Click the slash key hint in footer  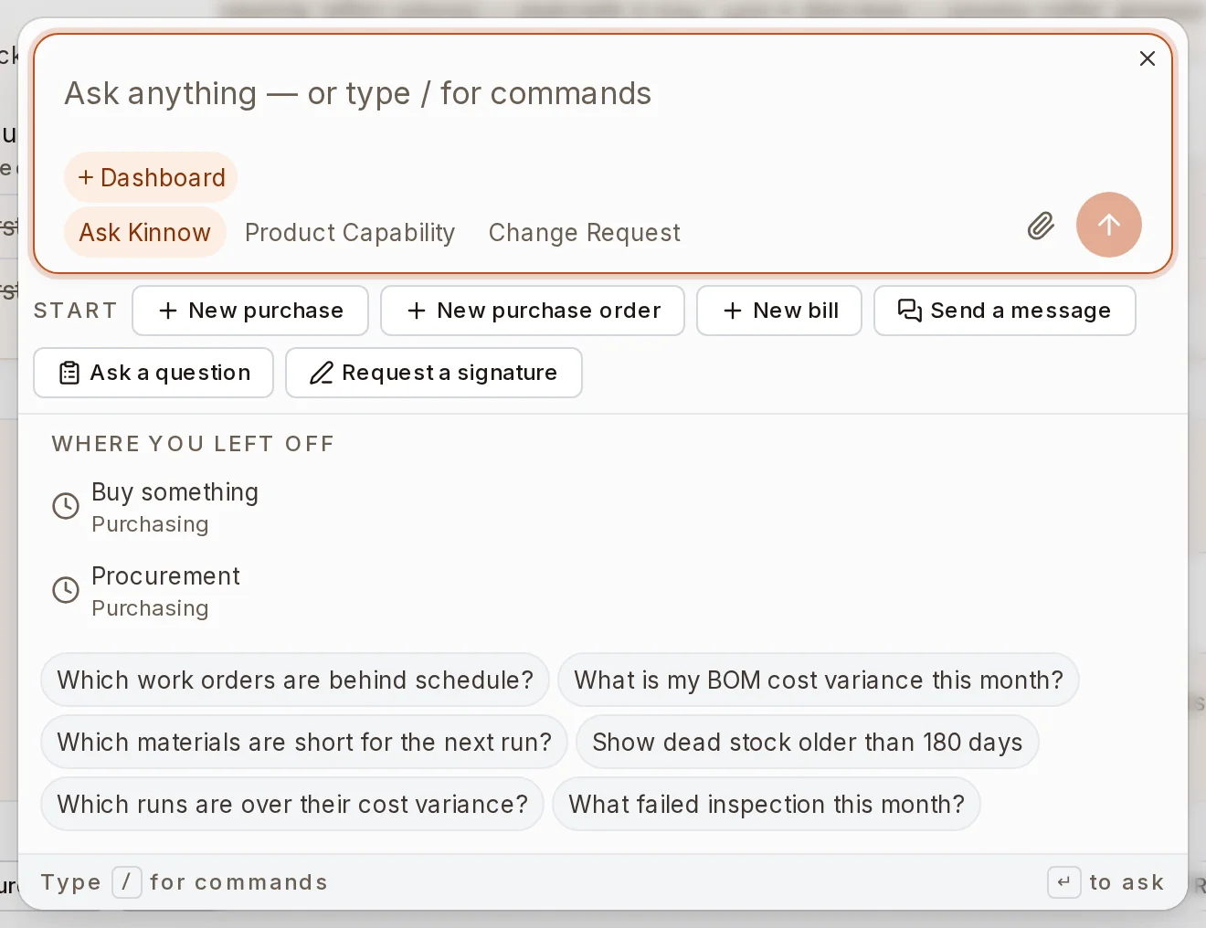coord(127,882)
